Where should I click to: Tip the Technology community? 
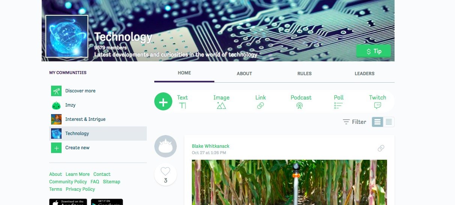point(373,51)
